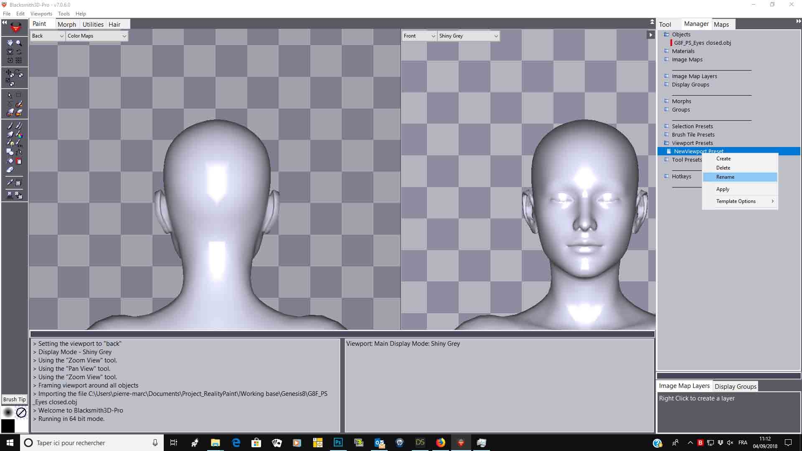
Task: Open the File menu
Action: 7,14
